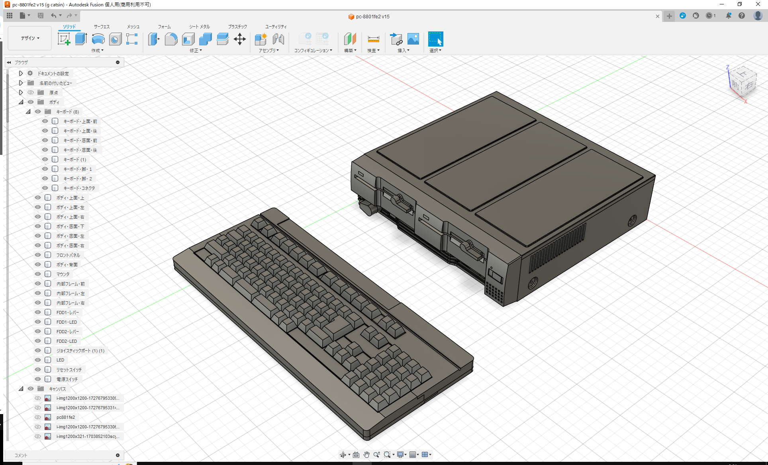Click the Pan tool in navigation bar
Image resolution: width=768 pixels, height=465 pixels.
coord(366,454)
